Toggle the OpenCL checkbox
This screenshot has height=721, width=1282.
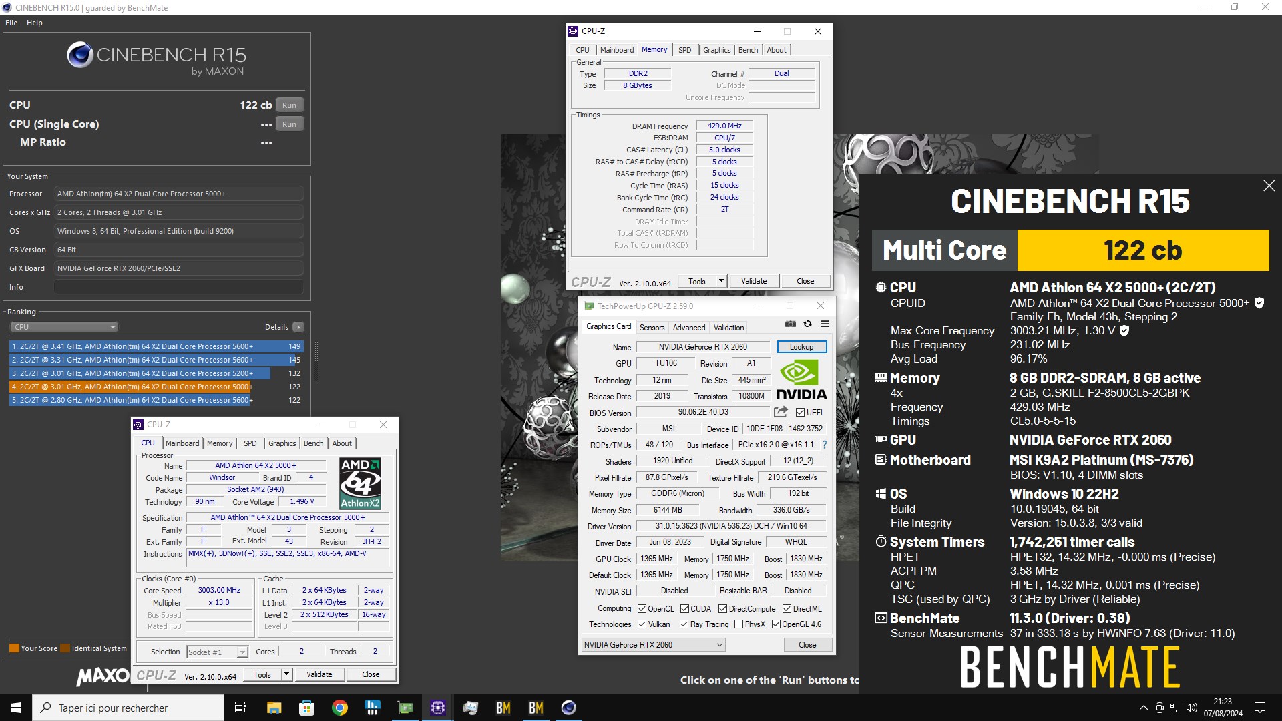(x=642, y=609)
